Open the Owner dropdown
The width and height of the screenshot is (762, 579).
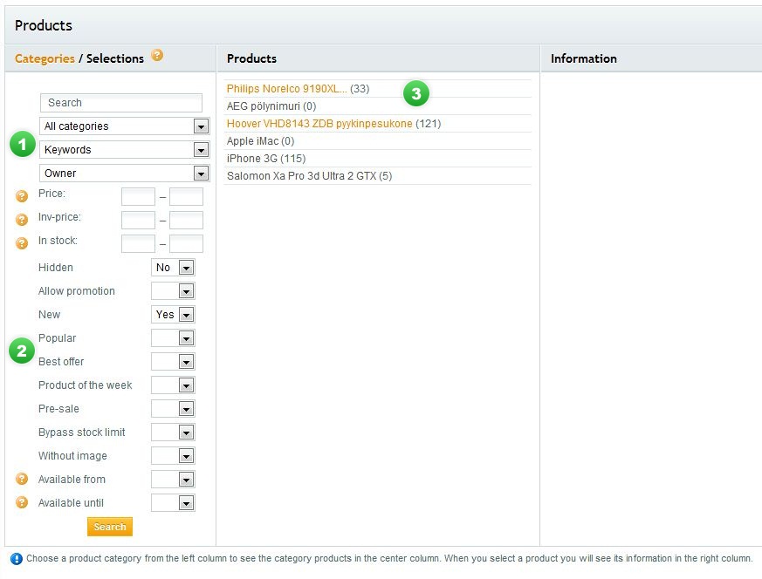125,174
